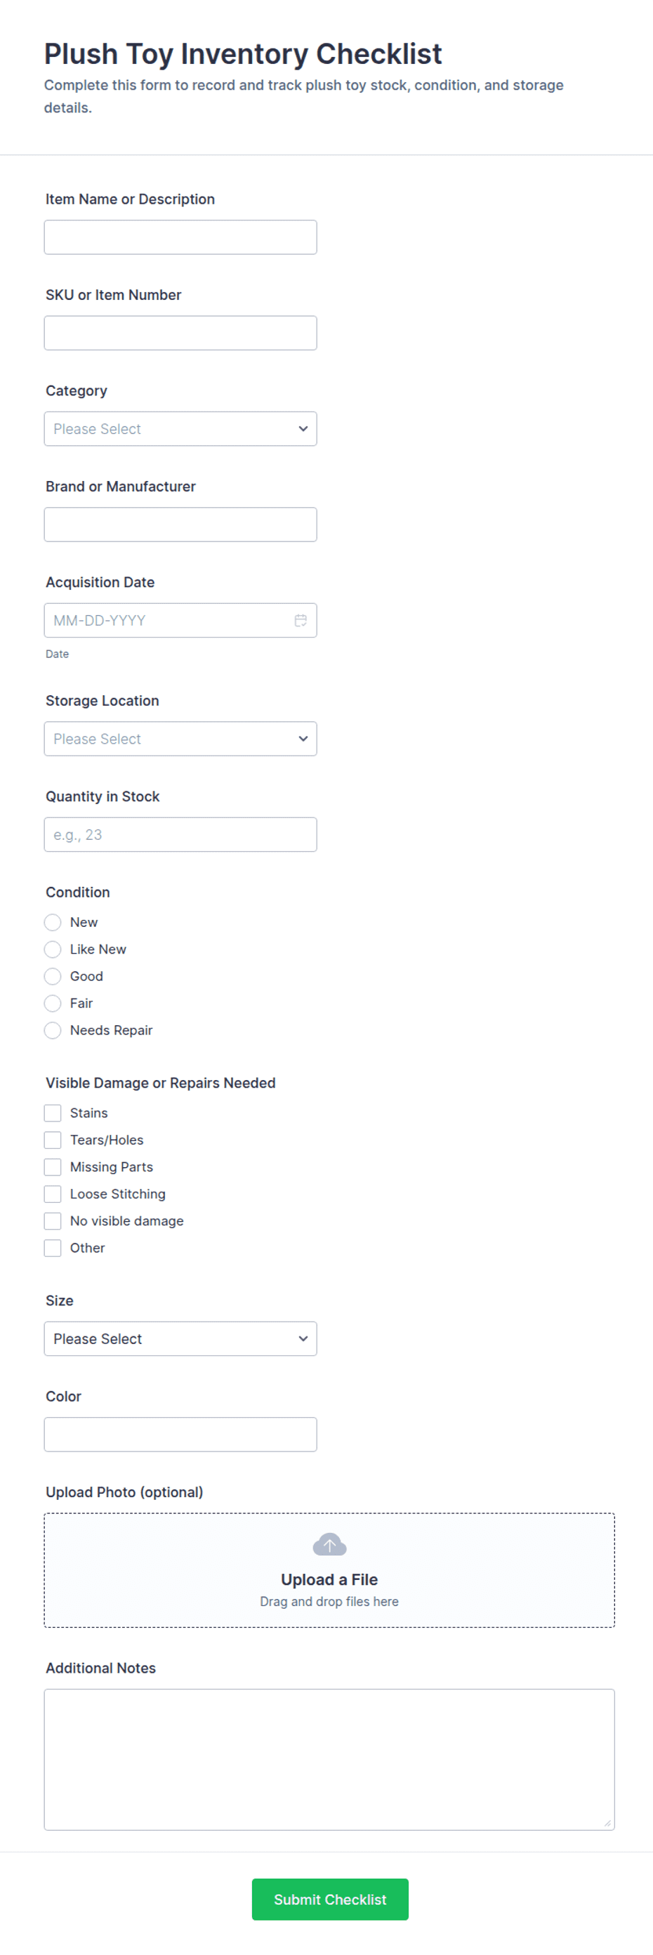653x1955 pixels.
Task: Check the Loose Stitching option
Action: tap(53, 1194)
